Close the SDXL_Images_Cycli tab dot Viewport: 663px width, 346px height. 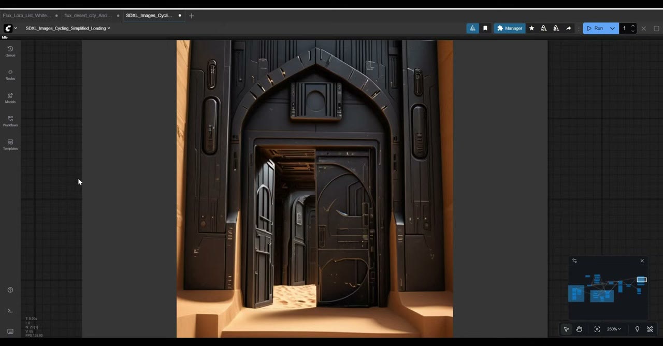click(x=180, y=16)
